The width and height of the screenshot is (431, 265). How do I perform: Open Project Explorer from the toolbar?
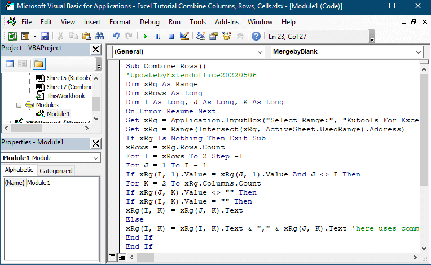pos(201,36)
